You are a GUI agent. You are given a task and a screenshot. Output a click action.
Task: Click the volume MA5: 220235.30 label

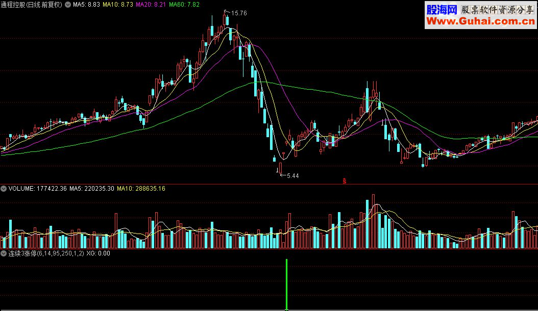[91, 189]
